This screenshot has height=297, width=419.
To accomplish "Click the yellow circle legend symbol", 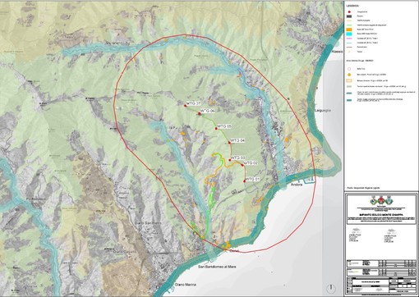I will coord(350,75).
